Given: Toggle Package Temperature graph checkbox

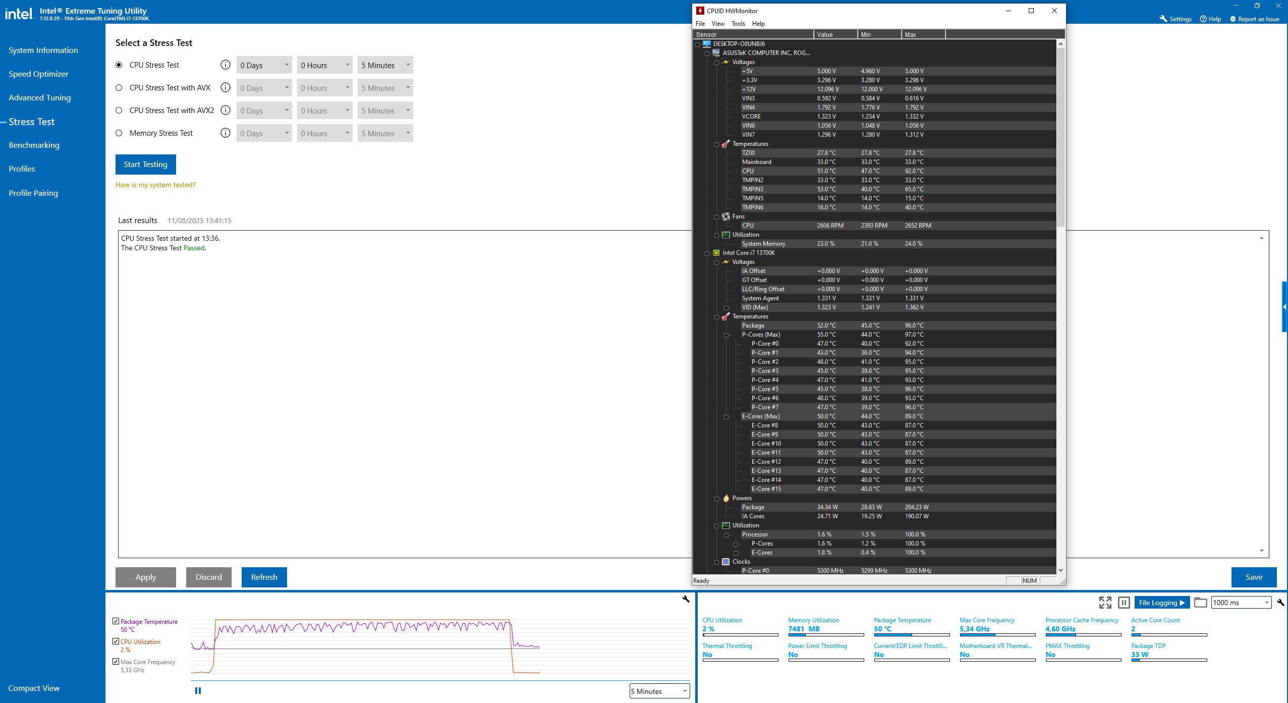Looking at the screenshot, I should [116, 621].
